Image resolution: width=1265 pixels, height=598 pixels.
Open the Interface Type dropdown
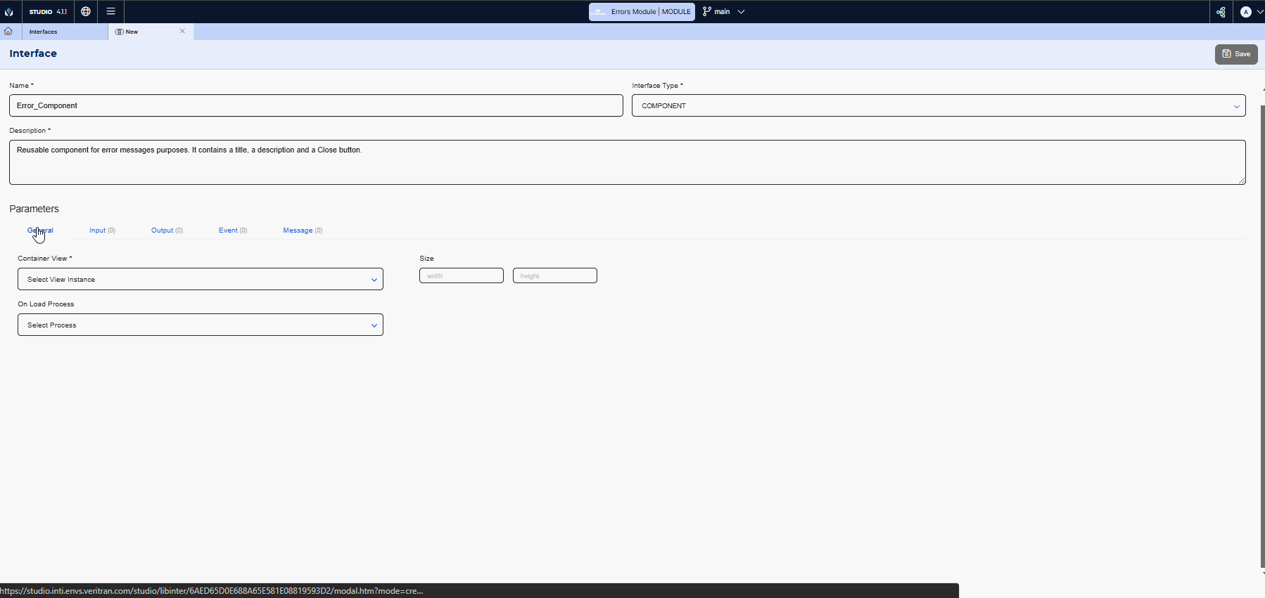[x=938, y=106]
